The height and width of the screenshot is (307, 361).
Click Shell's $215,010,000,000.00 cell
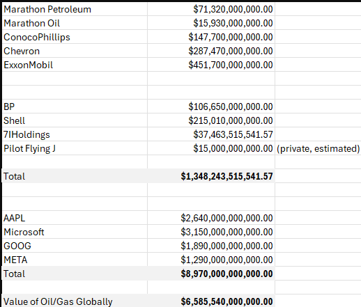pyautogui.click(x=211, y=120)
